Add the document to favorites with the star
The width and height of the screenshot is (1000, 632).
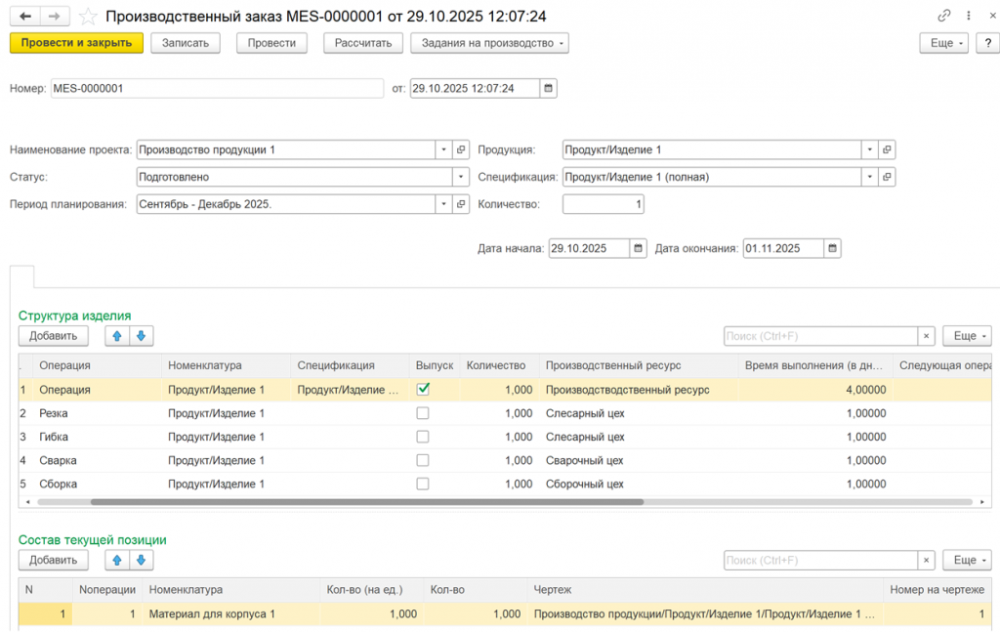[x=88, y=17]
